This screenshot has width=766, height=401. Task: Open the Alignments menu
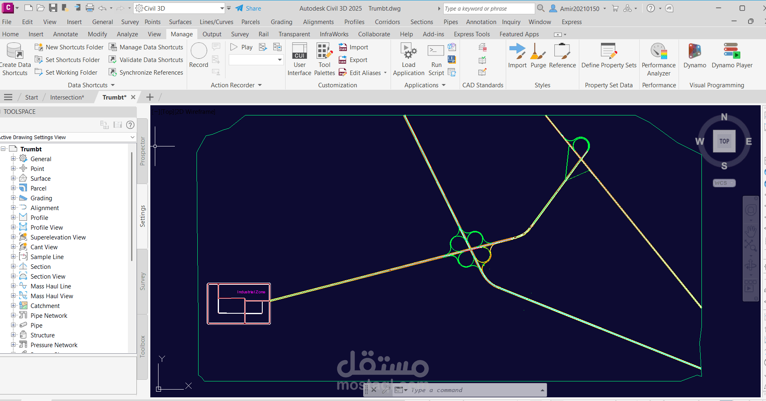pyautogui.click(x=318, y=22)
